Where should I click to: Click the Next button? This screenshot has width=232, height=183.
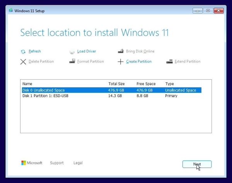click(x=197, y=164)
